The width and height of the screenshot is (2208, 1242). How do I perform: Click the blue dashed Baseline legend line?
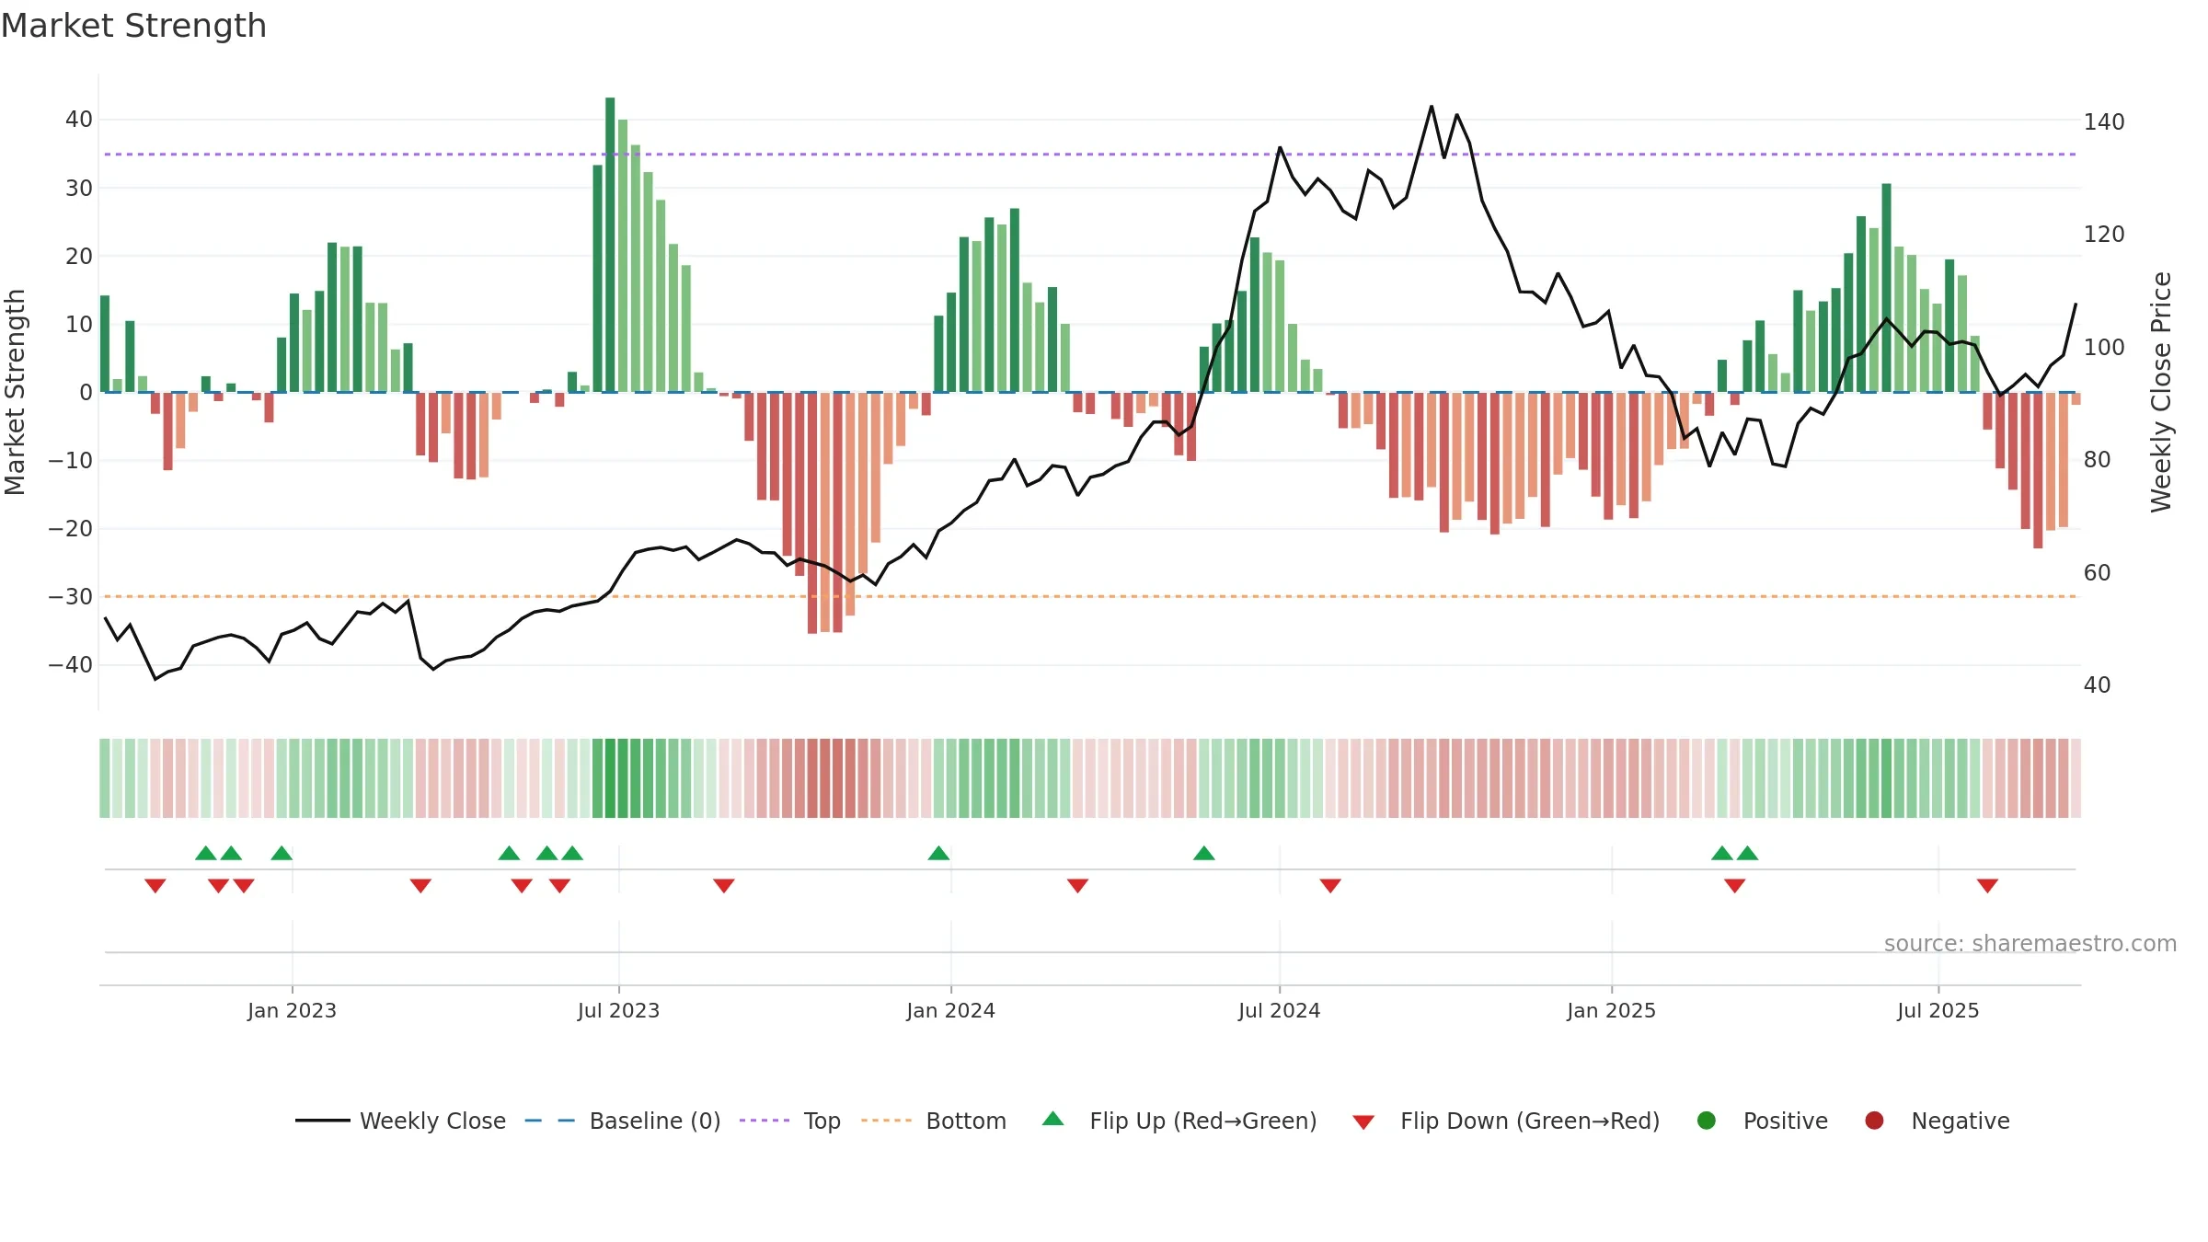tap(550, 1121)
